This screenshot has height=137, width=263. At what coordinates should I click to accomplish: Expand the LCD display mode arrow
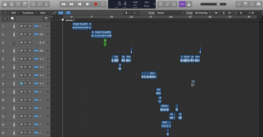(154, 4)
